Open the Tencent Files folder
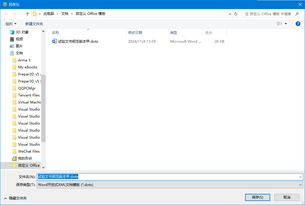305x205 pixels. point(29,95)
